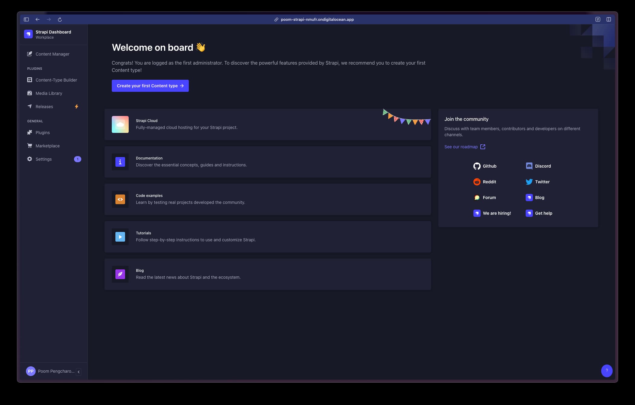Open the Twitter community link
Screen dimensions: 635x405
538,182
